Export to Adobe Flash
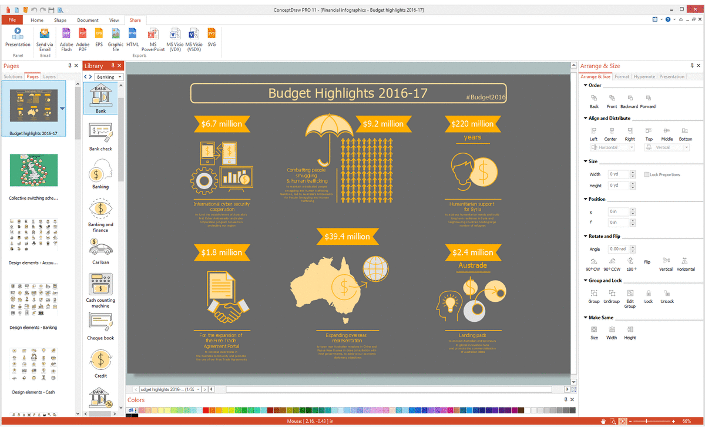705x431 pixels. coord(66,39)
